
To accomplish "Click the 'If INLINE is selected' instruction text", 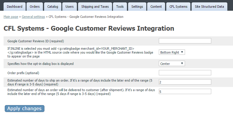I will [x=80, y=52].
